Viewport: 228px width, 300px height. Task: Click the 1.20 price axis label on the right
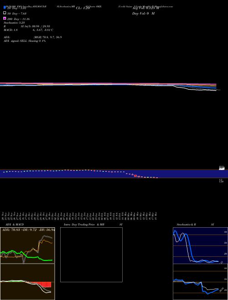pos(221,181)
